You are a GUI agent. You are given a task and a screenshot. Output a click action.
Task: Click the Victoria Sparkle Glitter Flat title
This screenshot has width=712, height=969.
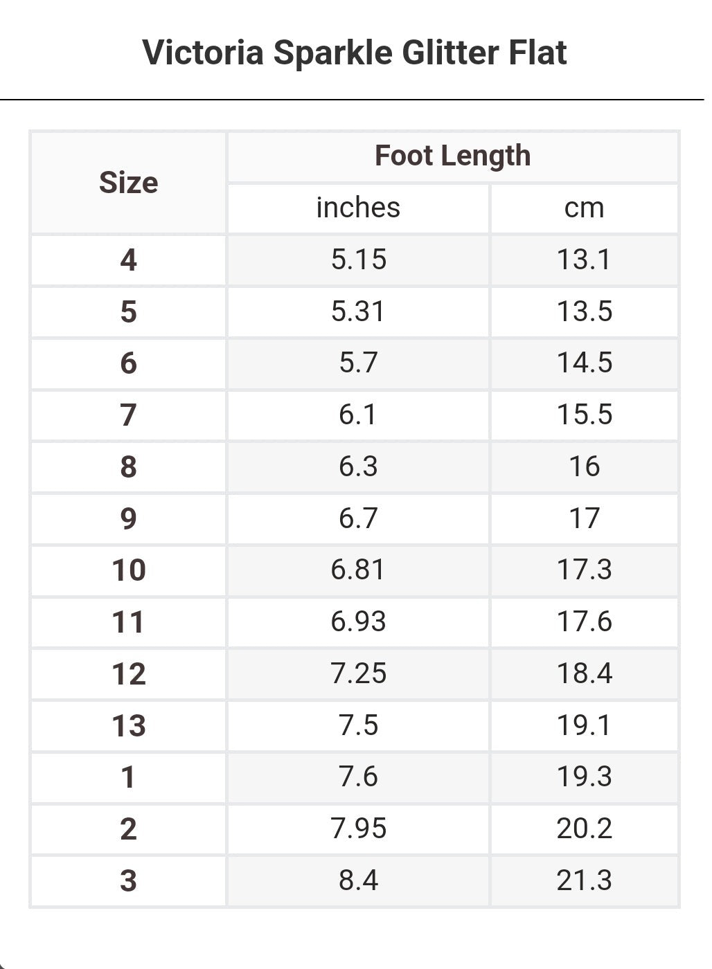pyautogui.click(x=355, y=53)
